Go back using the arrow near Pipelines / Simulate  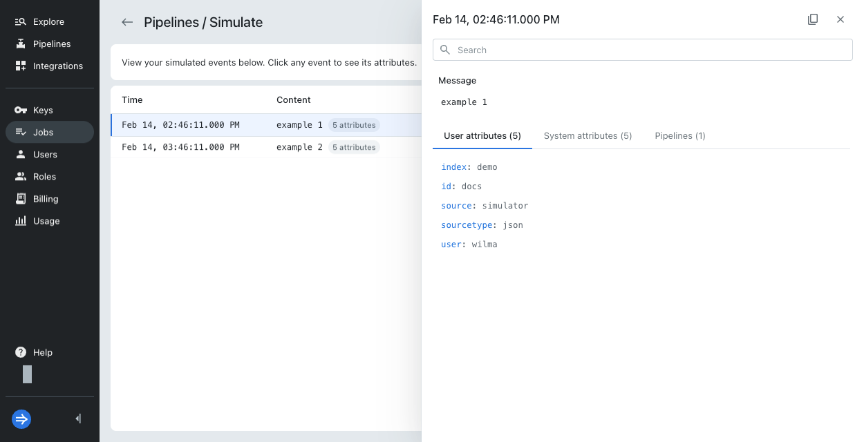point(127,22)
